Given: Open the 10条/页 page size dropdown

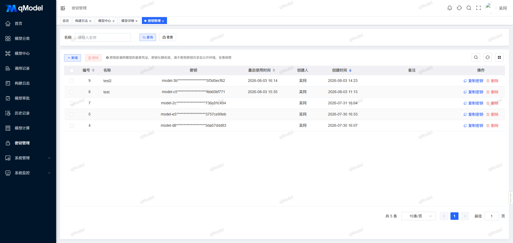Looking at the screenshot, I should pos(418,216).
